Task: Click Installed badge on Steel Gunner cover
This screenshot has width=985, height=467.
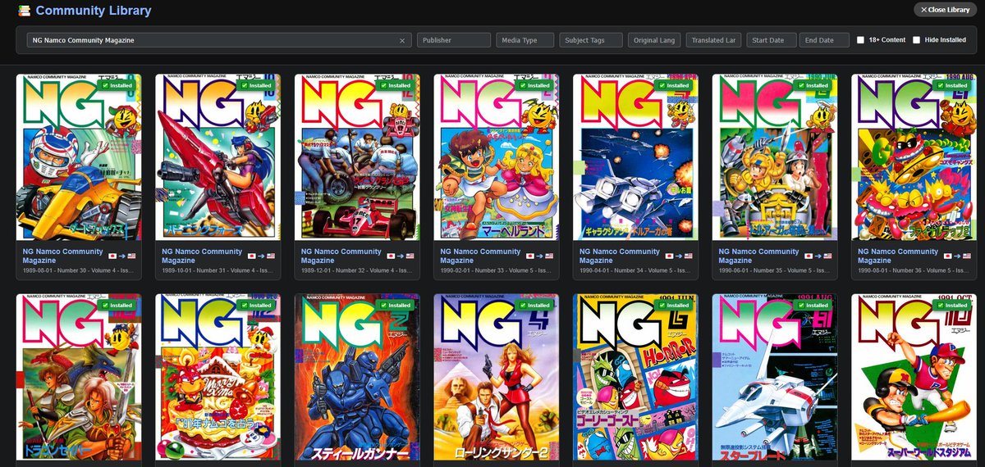Action: (x=396, y=305)
